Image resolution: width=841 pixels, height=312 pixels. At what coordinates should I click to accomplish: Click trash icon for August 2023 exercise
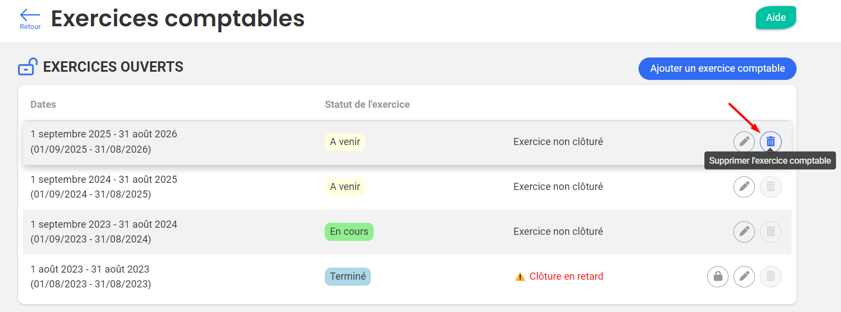[770, 276]
